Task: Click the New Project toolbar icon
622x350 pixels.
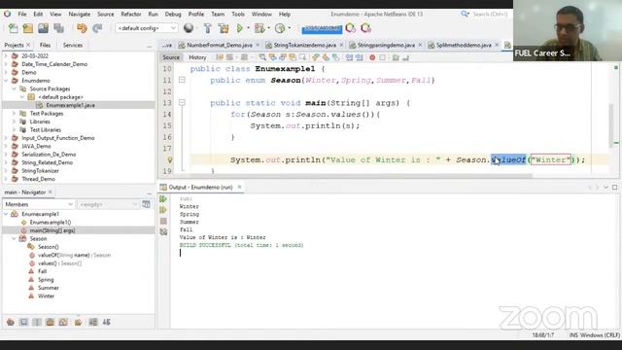Action: point(28,28)
